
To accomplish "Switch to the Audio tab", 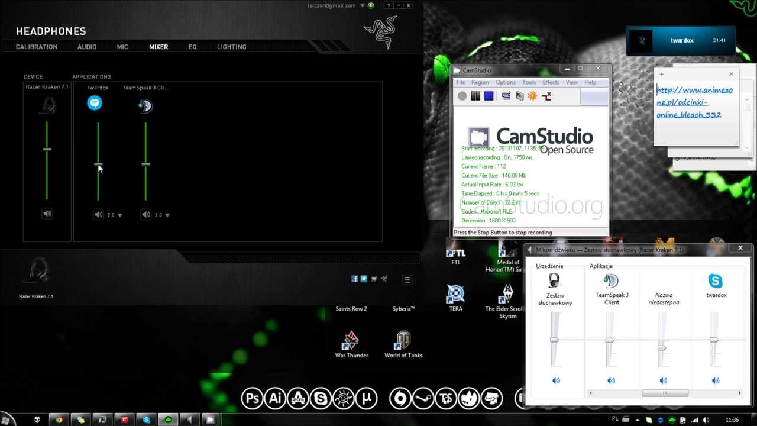I will [87, 47].
